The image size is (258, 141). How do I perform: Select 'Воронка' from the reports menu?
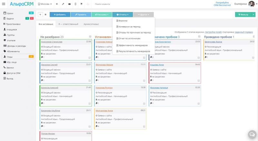click(x=123, y=21)
